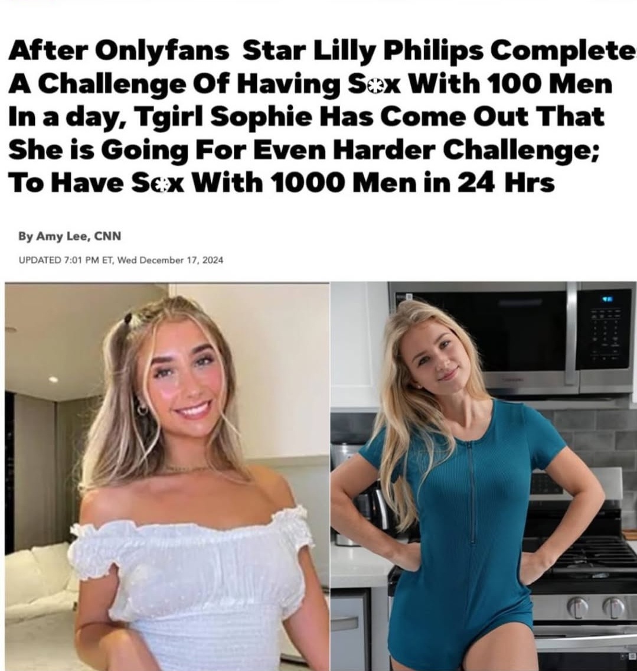637x671 pixels.
Task: Click the hoop earring in left photo
Action: (141, 409)
